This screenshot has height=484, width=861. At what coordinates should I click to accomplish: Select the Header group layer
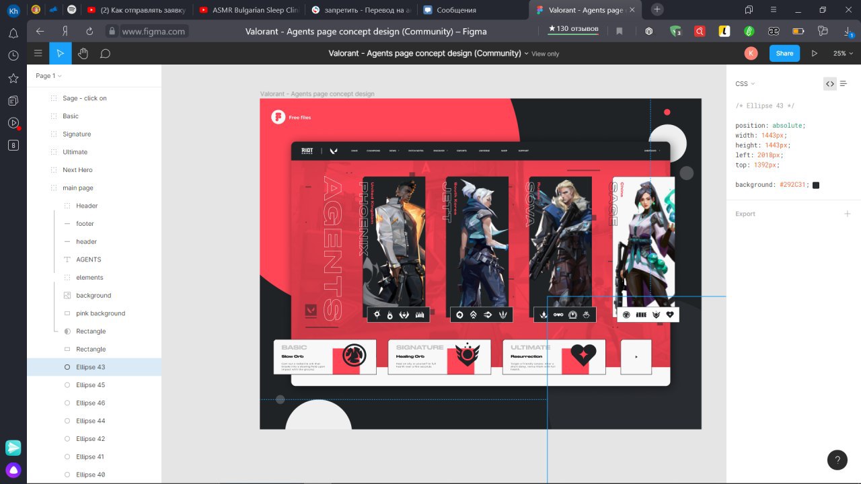pyautogui.click(x=94, y=206)
